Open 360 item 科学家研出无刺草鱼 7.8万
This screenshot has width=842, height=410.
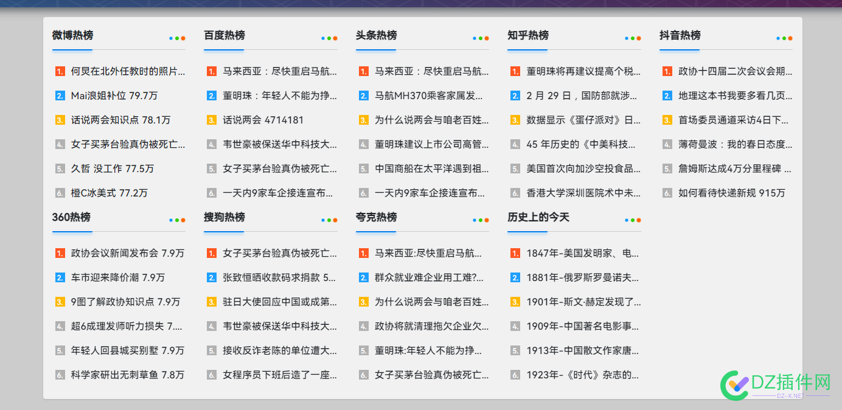(128, 375)
